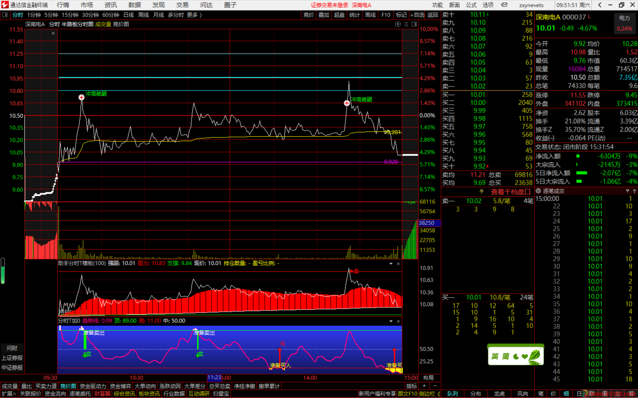Click the upload arrow icon above chart
638x398 pixels.
pyautogui.click(x=398, y=24)
